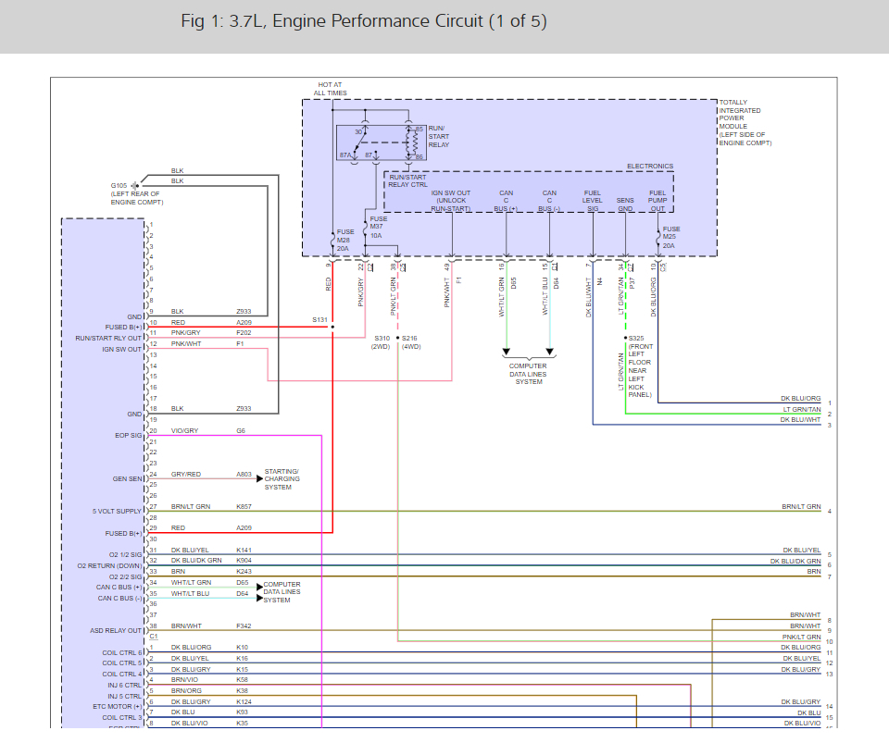Viewport: 889px width, 743px height.
Task: Click the GEN SEN pin label
Action: 128,478
